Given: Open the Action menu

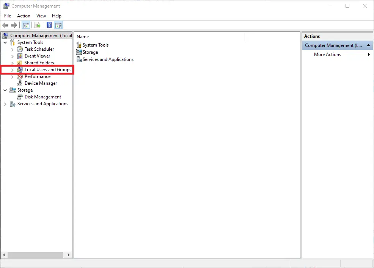Looking at the screenshot, I should coord(24,16).
